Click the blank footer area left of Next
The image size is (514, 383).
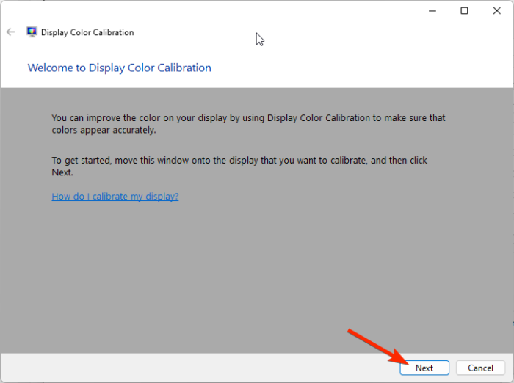[184, 368]
